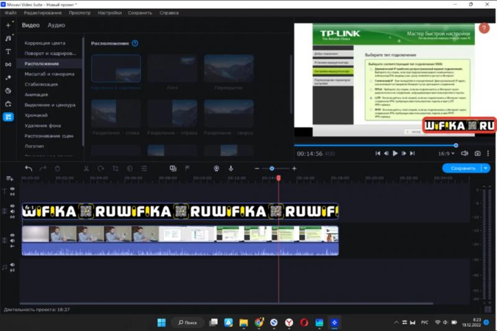The width and height of the screenshot is (497, 331).
Task: Mute the preview volume speaker
Action: click(463, 153)
